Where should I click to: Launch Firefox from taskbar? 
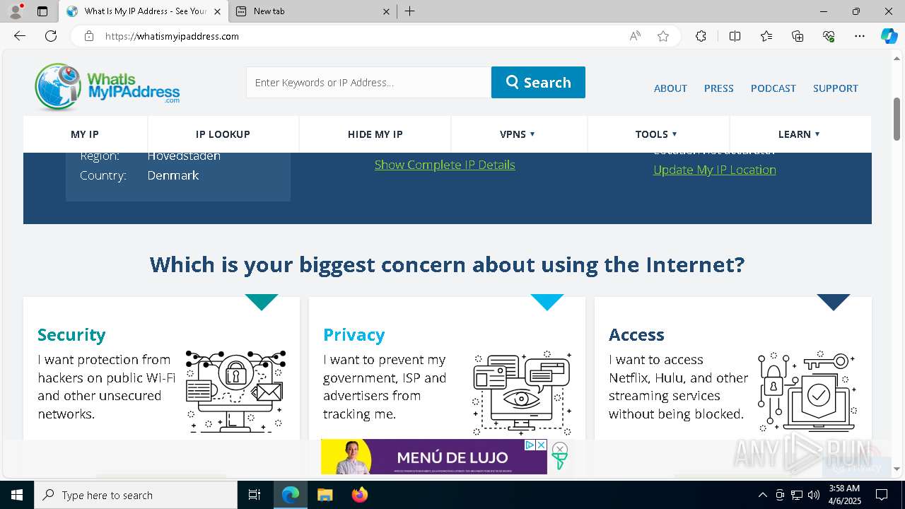(x=359, y=495)
